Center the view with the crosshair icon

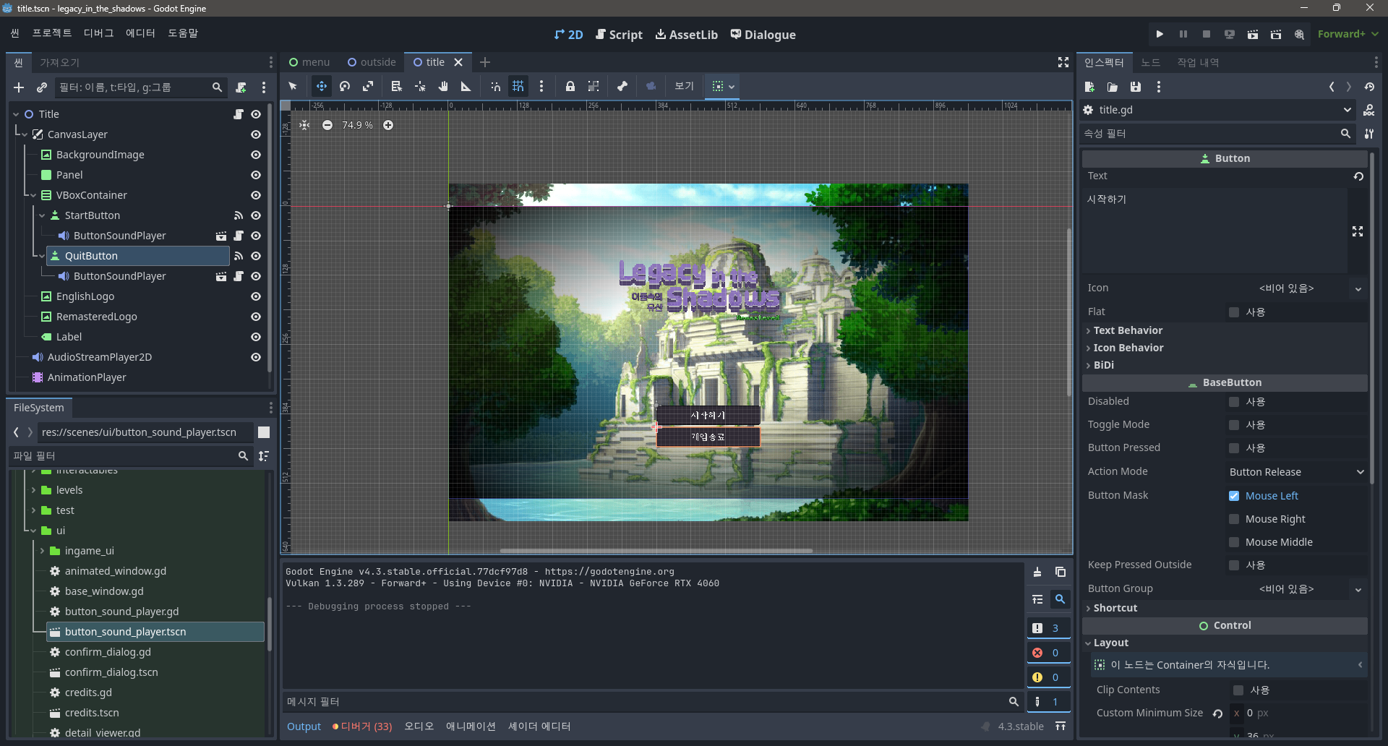(x=304, y=125)
